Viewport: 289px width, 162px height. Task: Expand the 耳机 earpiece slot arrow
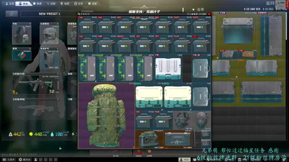point(30,24)
